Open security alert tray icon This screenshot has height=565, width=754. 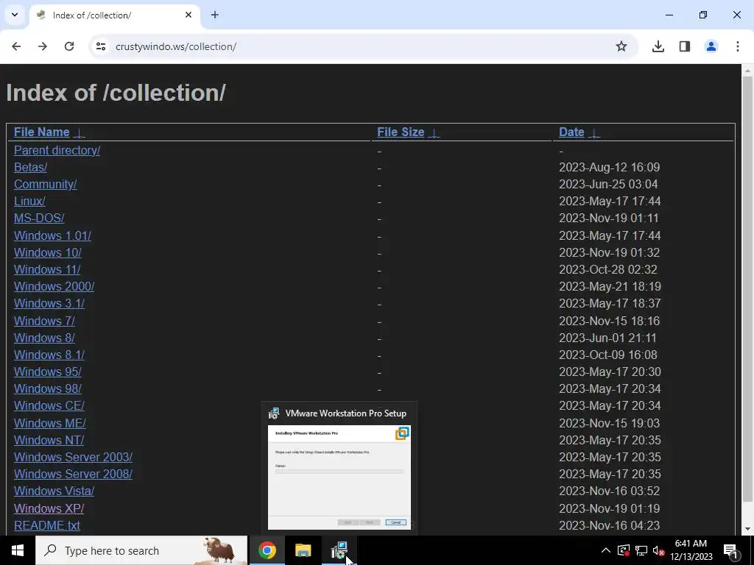click(x=624, y=550)
